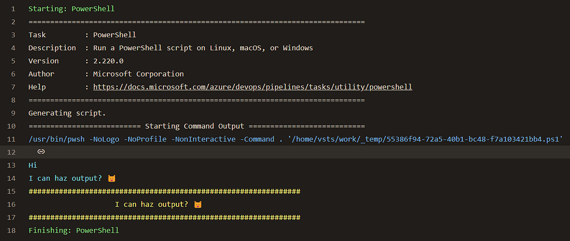Click the /usr/bin/pwsh command line
This screenshot has height=241, width=570.
click(295, 139)
